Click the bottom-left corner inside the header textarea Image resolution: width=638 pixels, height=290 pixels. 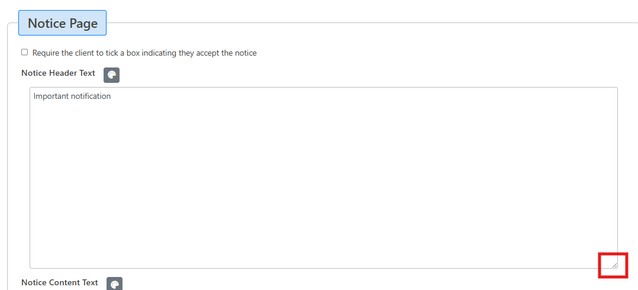(37, 262)
